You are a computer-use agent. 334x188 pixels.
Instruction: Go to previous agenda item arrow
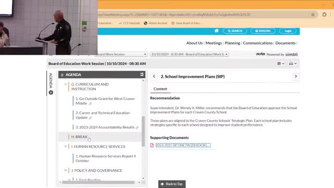click(x=154, y=76)
